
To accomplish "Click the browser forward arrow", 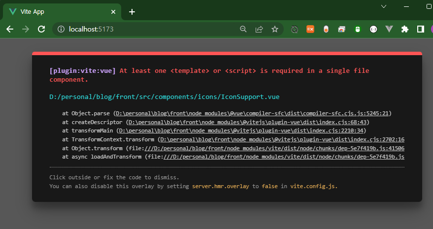I will click(26, 29).
